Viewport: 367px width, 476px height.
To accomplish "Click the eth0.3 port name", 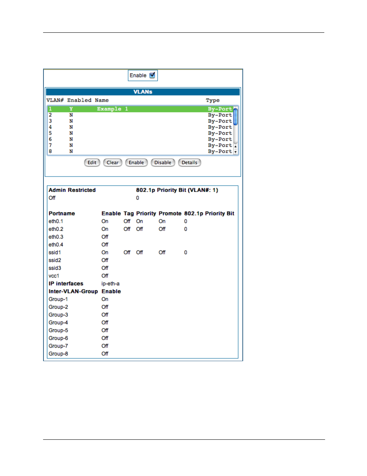I will coord(56,237).
